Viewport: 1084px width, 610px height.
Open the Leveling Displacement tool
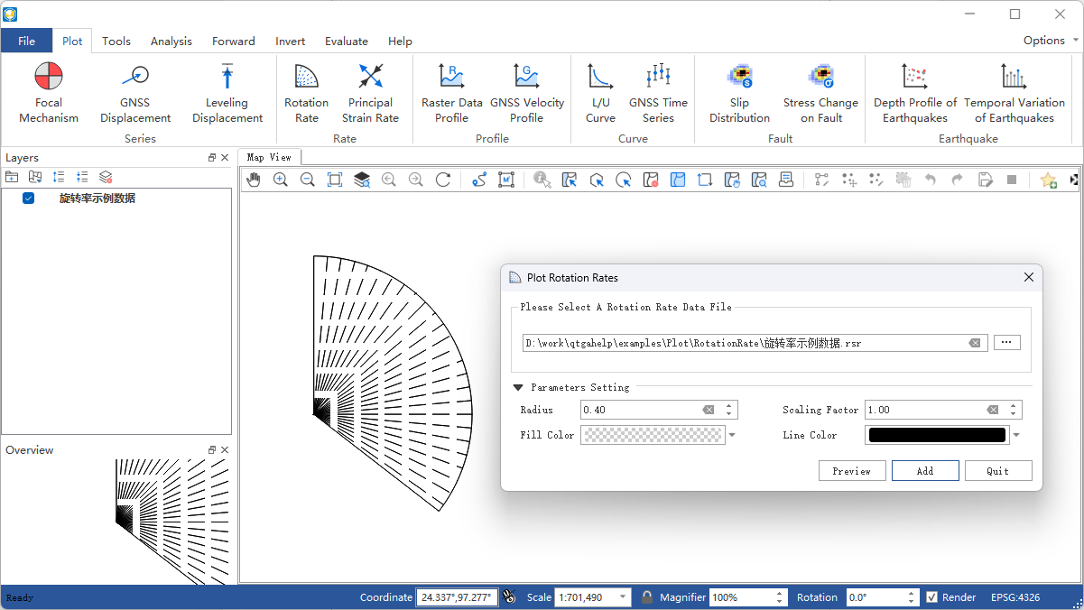tap(227, 93)
